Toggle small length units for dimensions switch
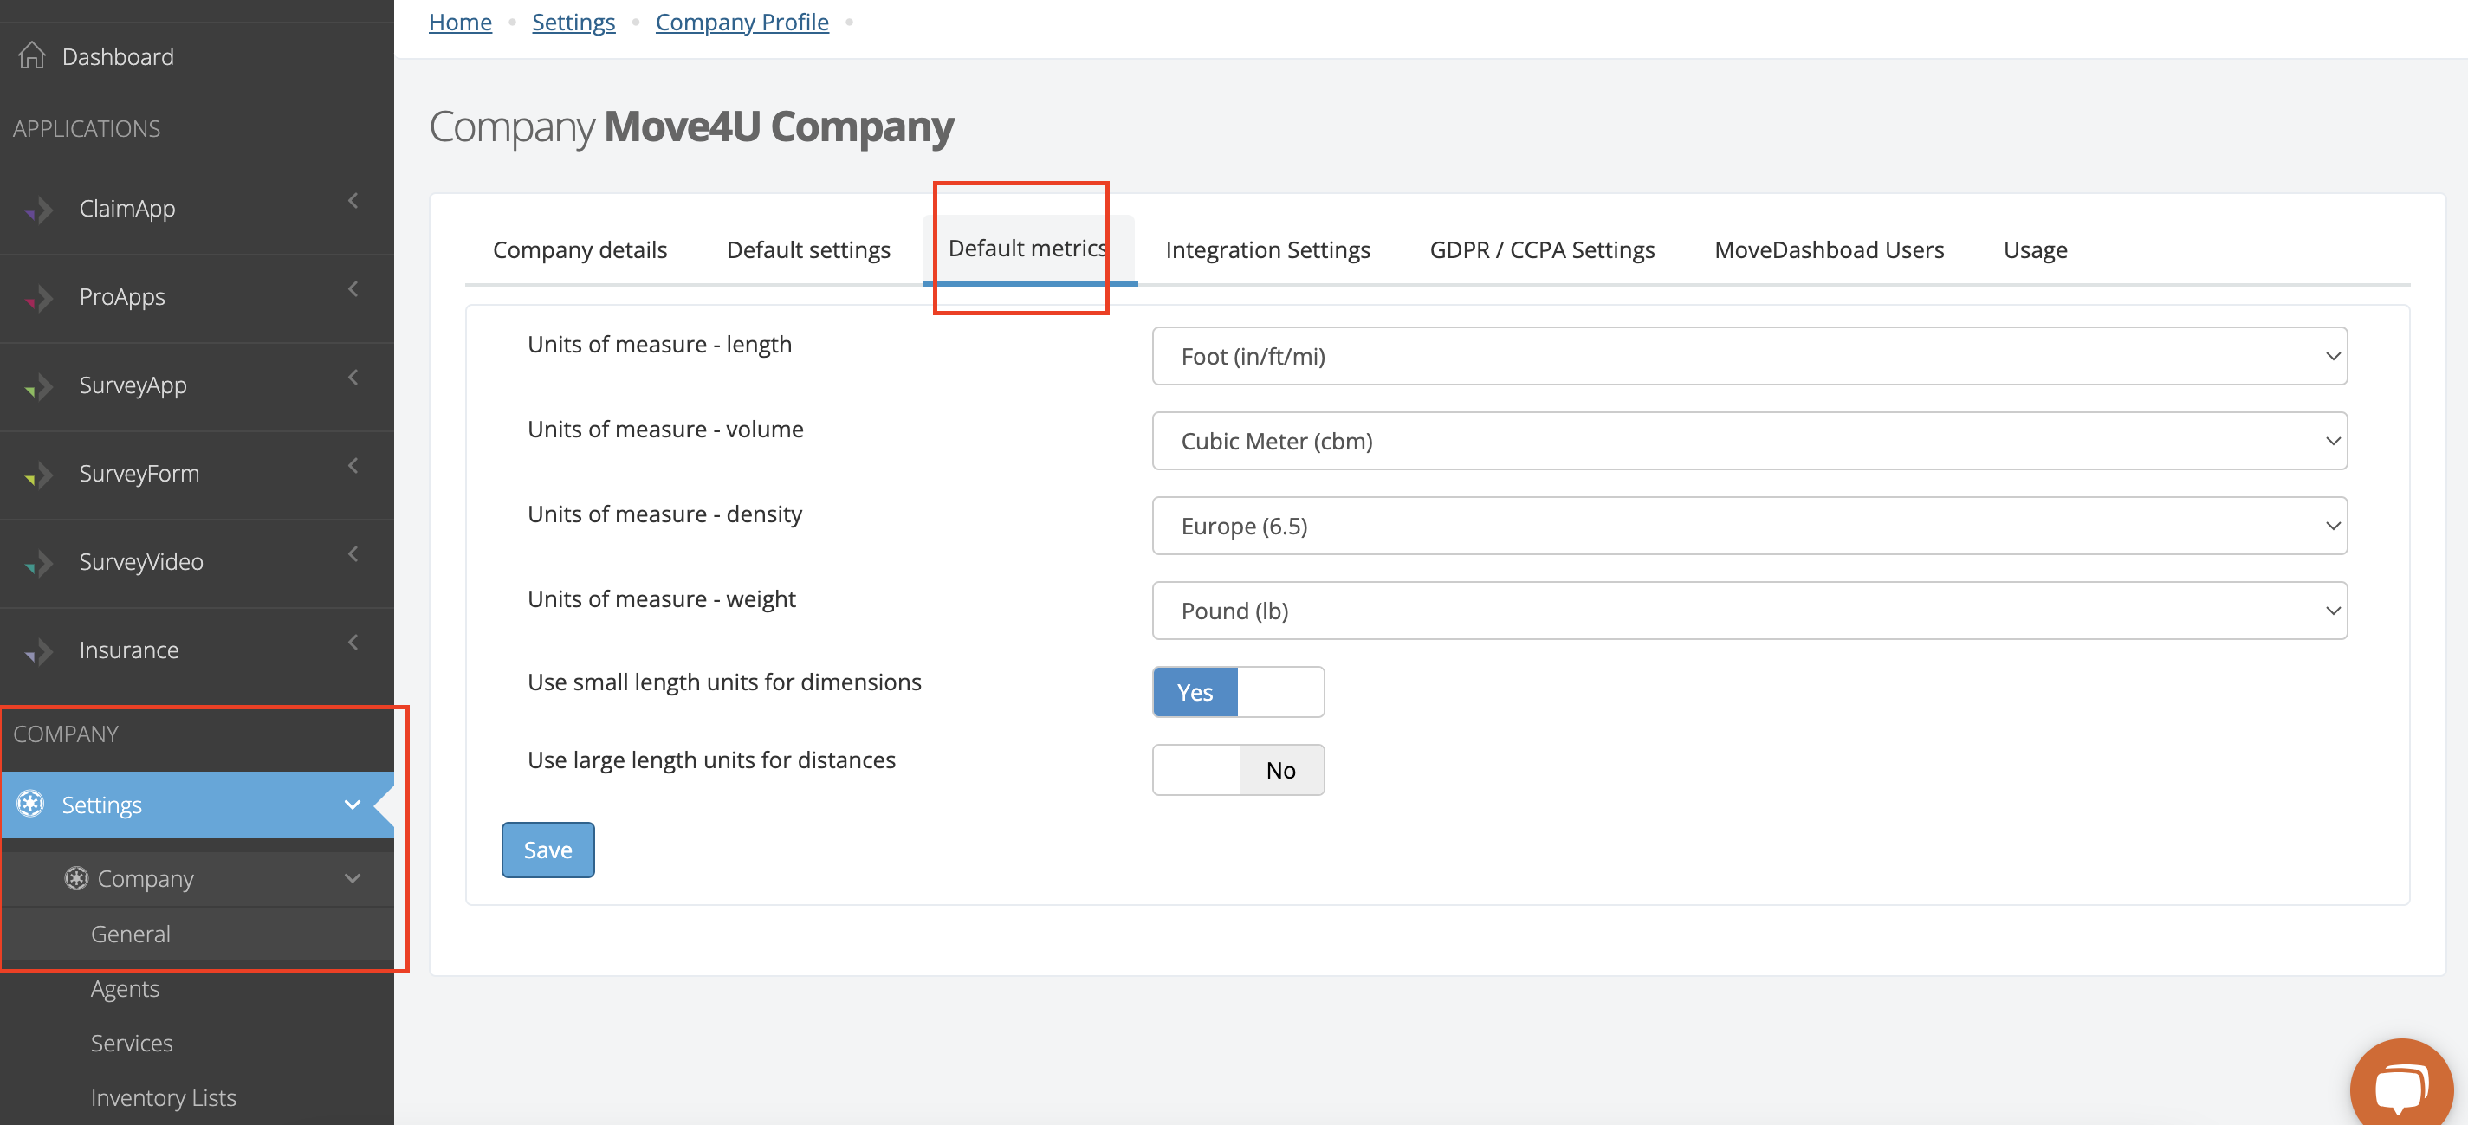The height and width of the screenshot is (1125, 2468). (x=1238, y=692)
